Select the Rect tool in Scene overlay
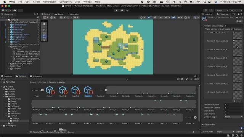Image resolution: width=244 pixels, height=137 pixels. (x=44, y=37)
